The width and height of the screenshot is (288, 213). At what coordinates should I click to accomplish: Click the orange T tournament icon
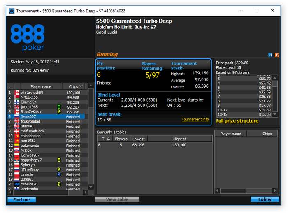(276, 55)
